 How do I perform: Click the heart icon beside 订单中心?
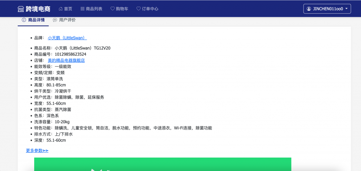tap(139, 9)
